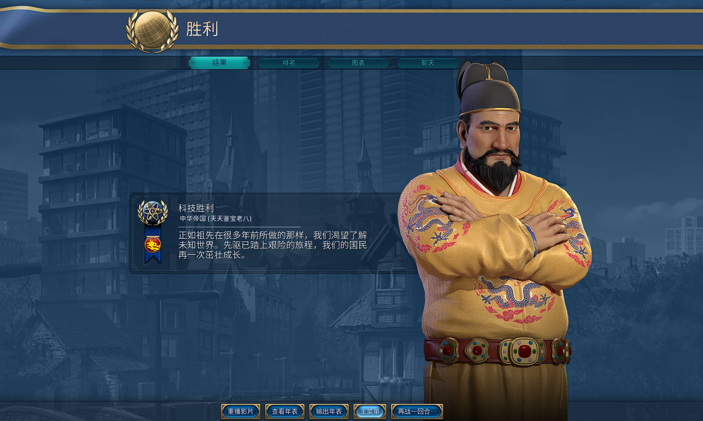The height and width of the screenshot is (421, 703).
Task: Click the 胜利 victory title text
Action: coord(202,29)
